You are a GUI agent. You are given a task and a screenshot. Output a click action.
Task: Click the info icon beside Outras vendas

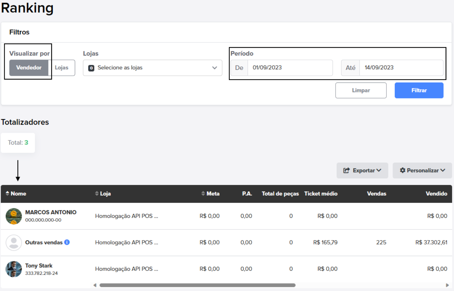click(x=67, y=242)
